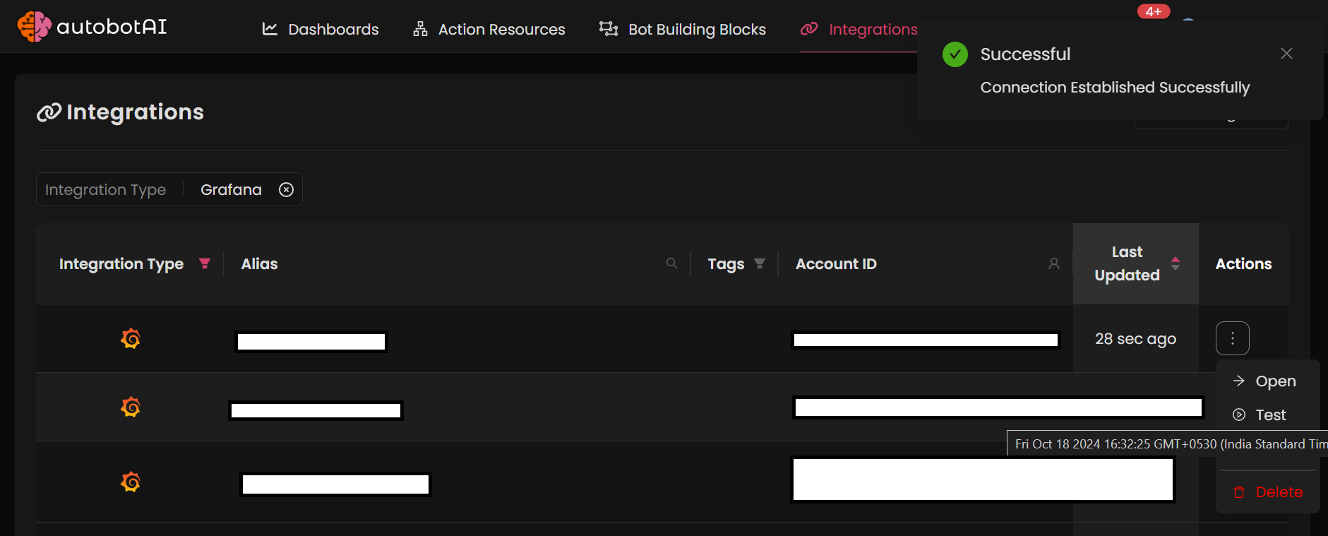Click the play icon beside Test
Image resolution: width=1328 pixels, height=536 pixels.
tap(1239, 415)
